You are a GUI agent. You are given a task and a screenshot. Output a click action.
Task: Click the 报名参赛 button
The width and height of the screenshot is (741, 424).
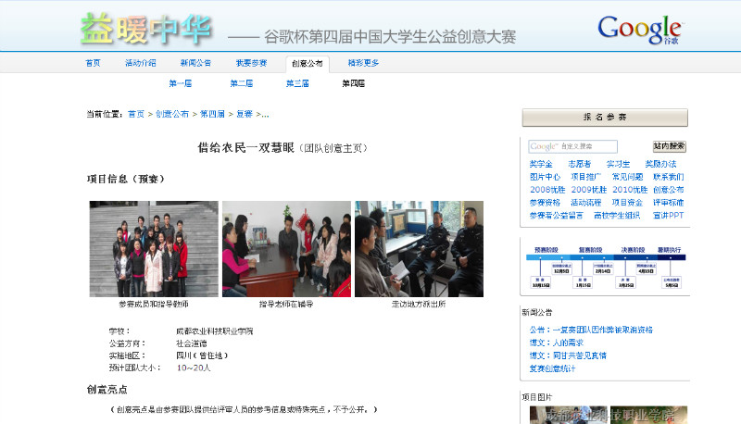click(605, 117)
